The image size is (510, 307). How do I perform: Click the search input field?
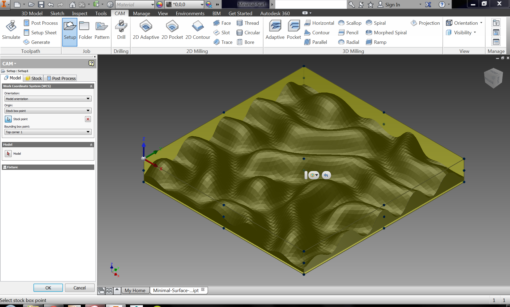[x=311, y=5]
